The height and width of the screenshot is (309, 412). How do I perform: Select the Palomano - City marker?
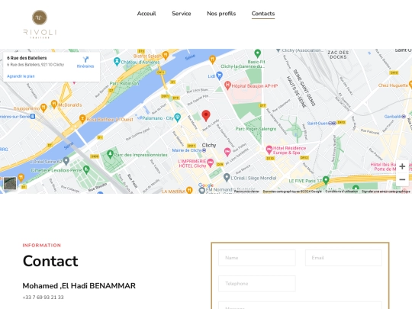177,117
